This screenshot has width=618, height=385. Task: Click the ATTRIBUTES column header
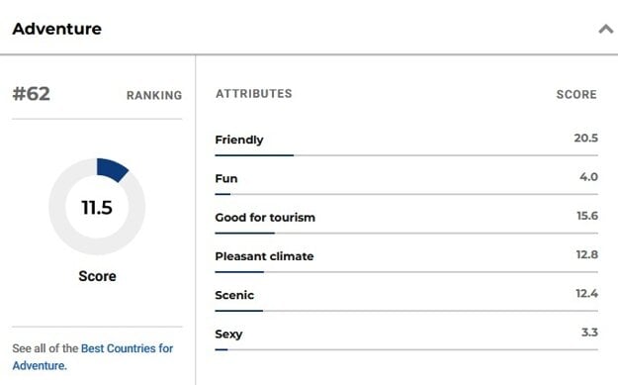254,93
